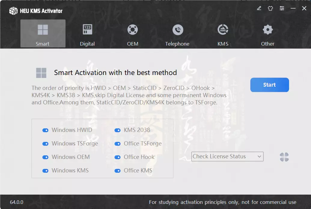Click the blue Start button

coord(270,85)
